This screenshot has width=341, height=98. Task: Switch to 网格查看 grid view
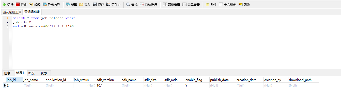click(x=172, y=5)
